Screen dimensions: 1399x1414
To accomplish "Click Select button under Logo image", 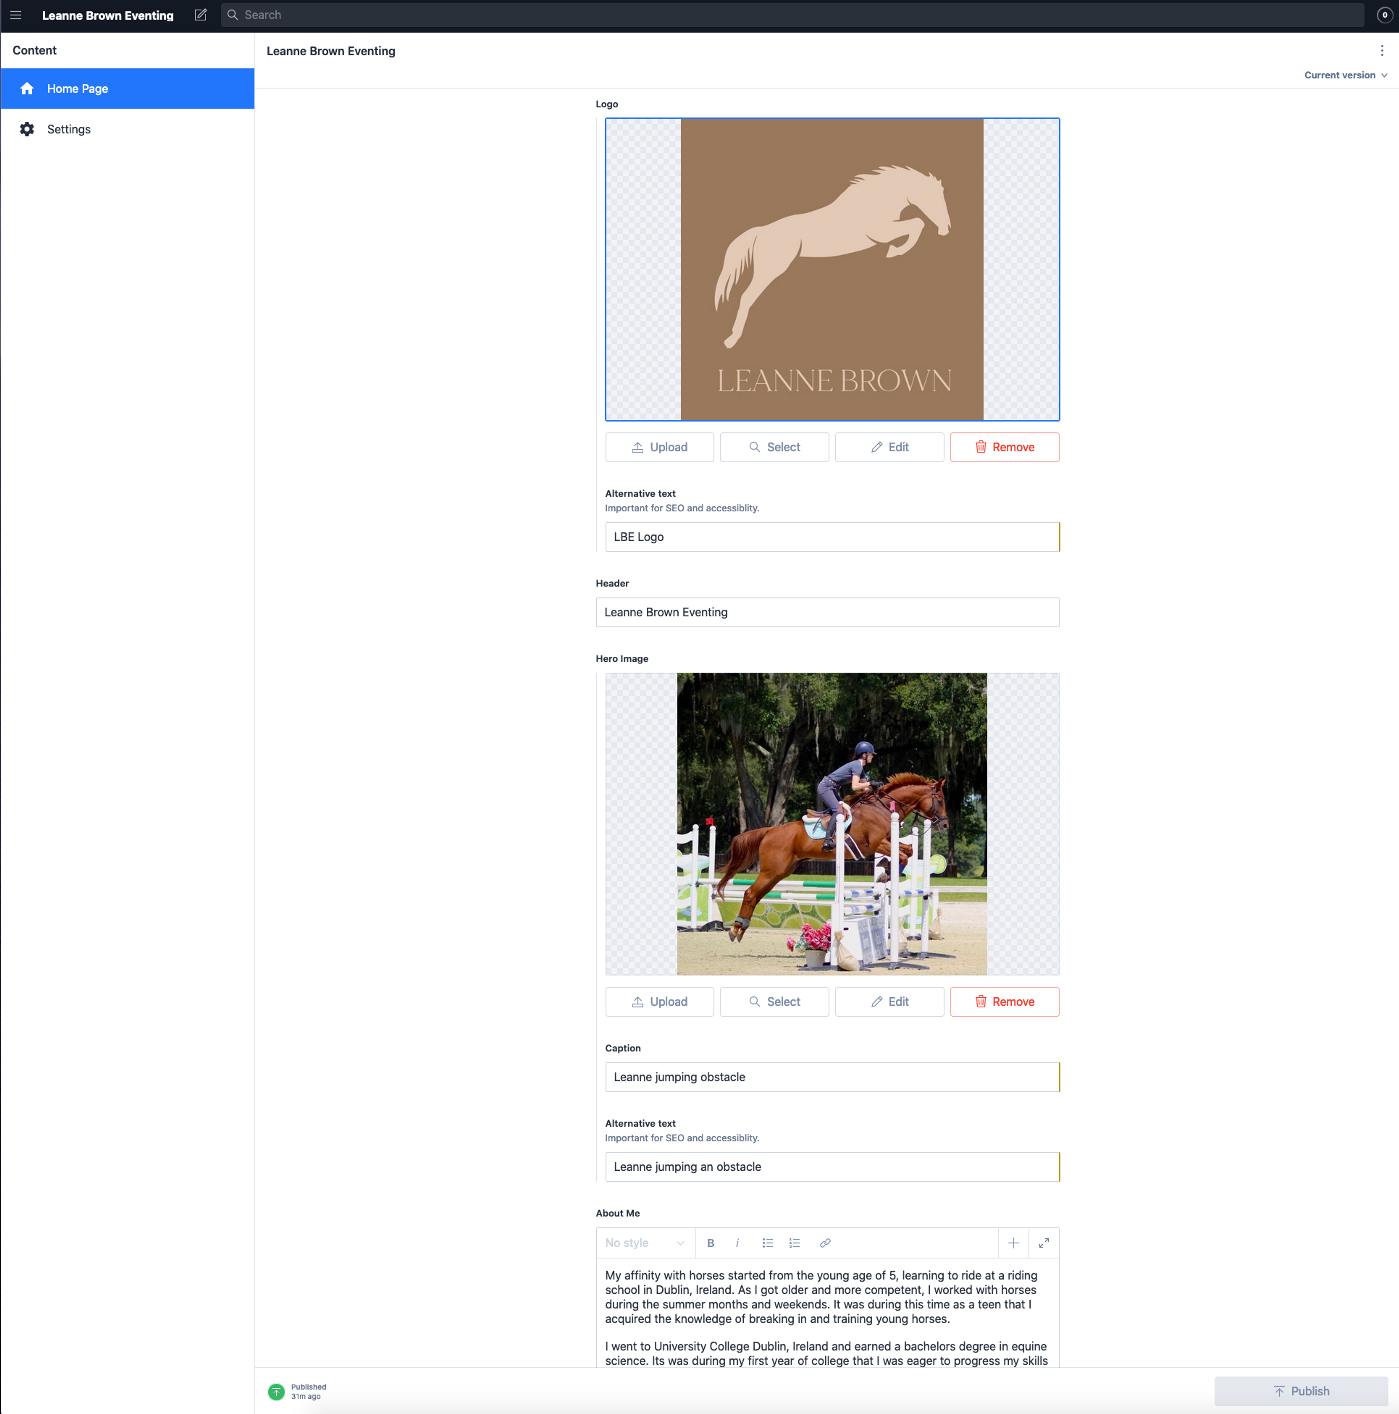I will click(x=774, y=447).
